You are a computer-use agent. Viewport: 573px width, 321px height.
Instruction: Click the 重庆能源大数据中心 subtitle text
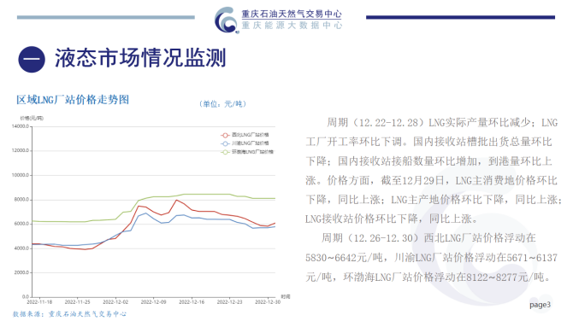292,25
